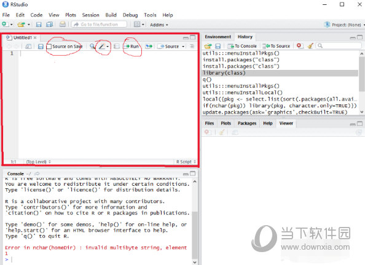Click line 1 in the Untitled1 editor
The height and width of the screenshot is (265, 365).
pos(108,53)
